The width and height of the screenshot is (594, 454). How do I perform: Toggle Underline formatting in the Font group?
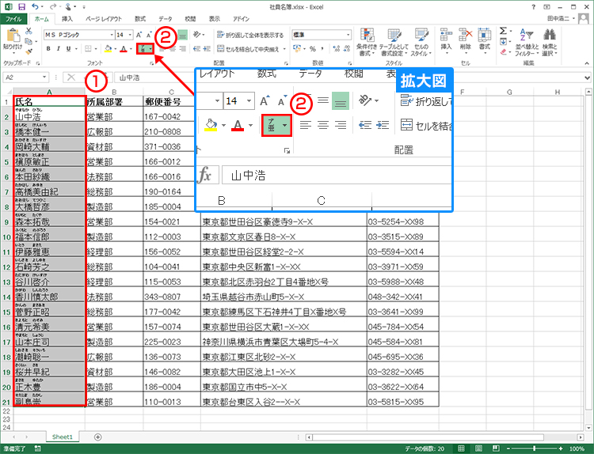click(69, 49)
